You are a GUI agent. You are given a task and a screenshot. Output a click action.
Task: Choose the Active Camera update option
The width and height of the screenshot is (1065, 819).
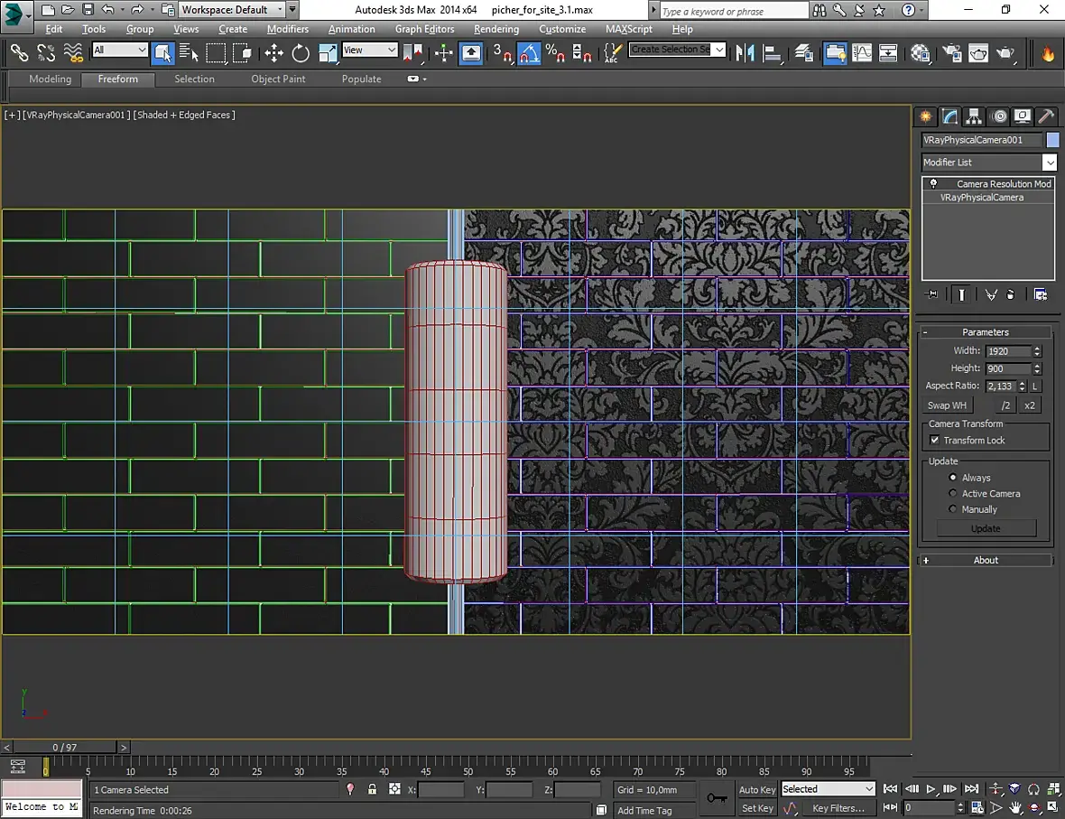pos(953,494)
